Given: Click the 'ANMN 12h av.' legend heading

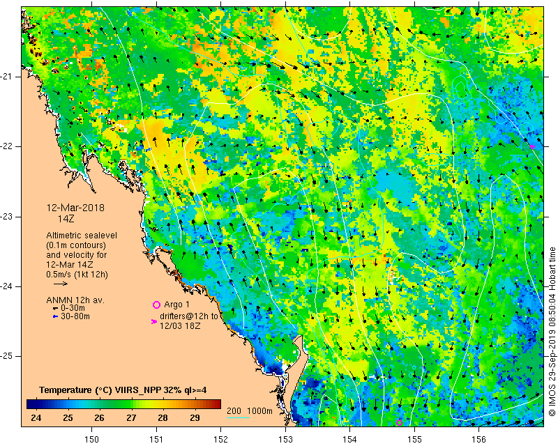Looking at the screenshot, I should [75, 300].
